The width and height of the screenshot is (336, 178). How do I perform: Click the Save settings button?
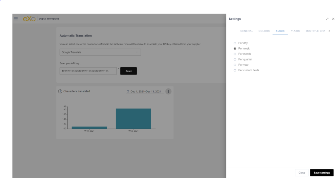pyautogui.click(x=322, y=173)
